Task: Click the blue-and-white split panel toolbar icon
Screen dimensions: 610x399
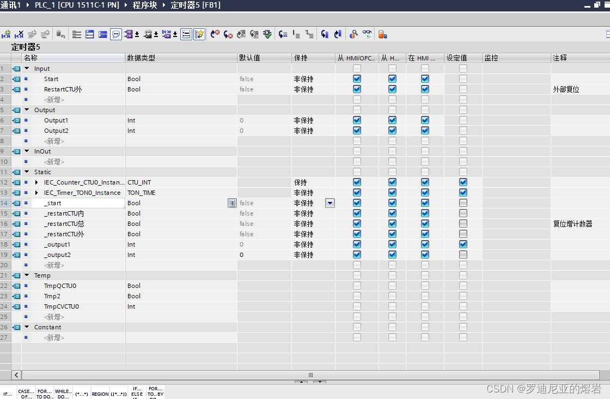Action: coord(90,34)
